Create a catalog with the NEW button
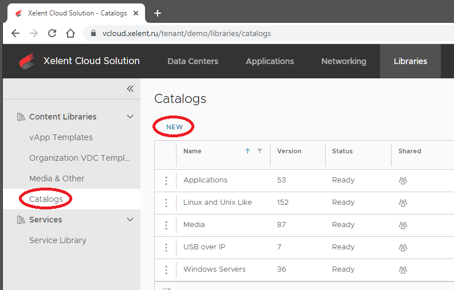Image resolution: width=454 pixels, height=290 pixels. [x=174, y=127]
